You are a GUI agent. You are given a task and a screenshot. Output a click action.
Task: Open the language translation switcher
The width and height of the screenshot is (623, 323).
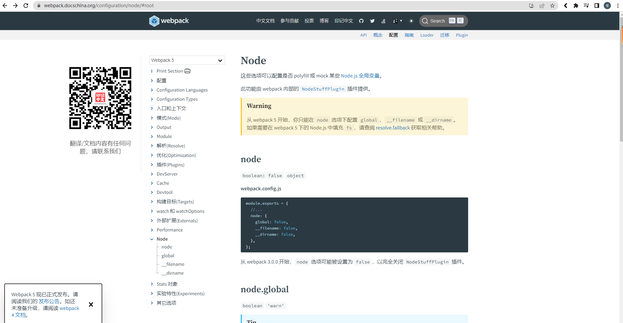pyautogui.click(x=397, y=21)
